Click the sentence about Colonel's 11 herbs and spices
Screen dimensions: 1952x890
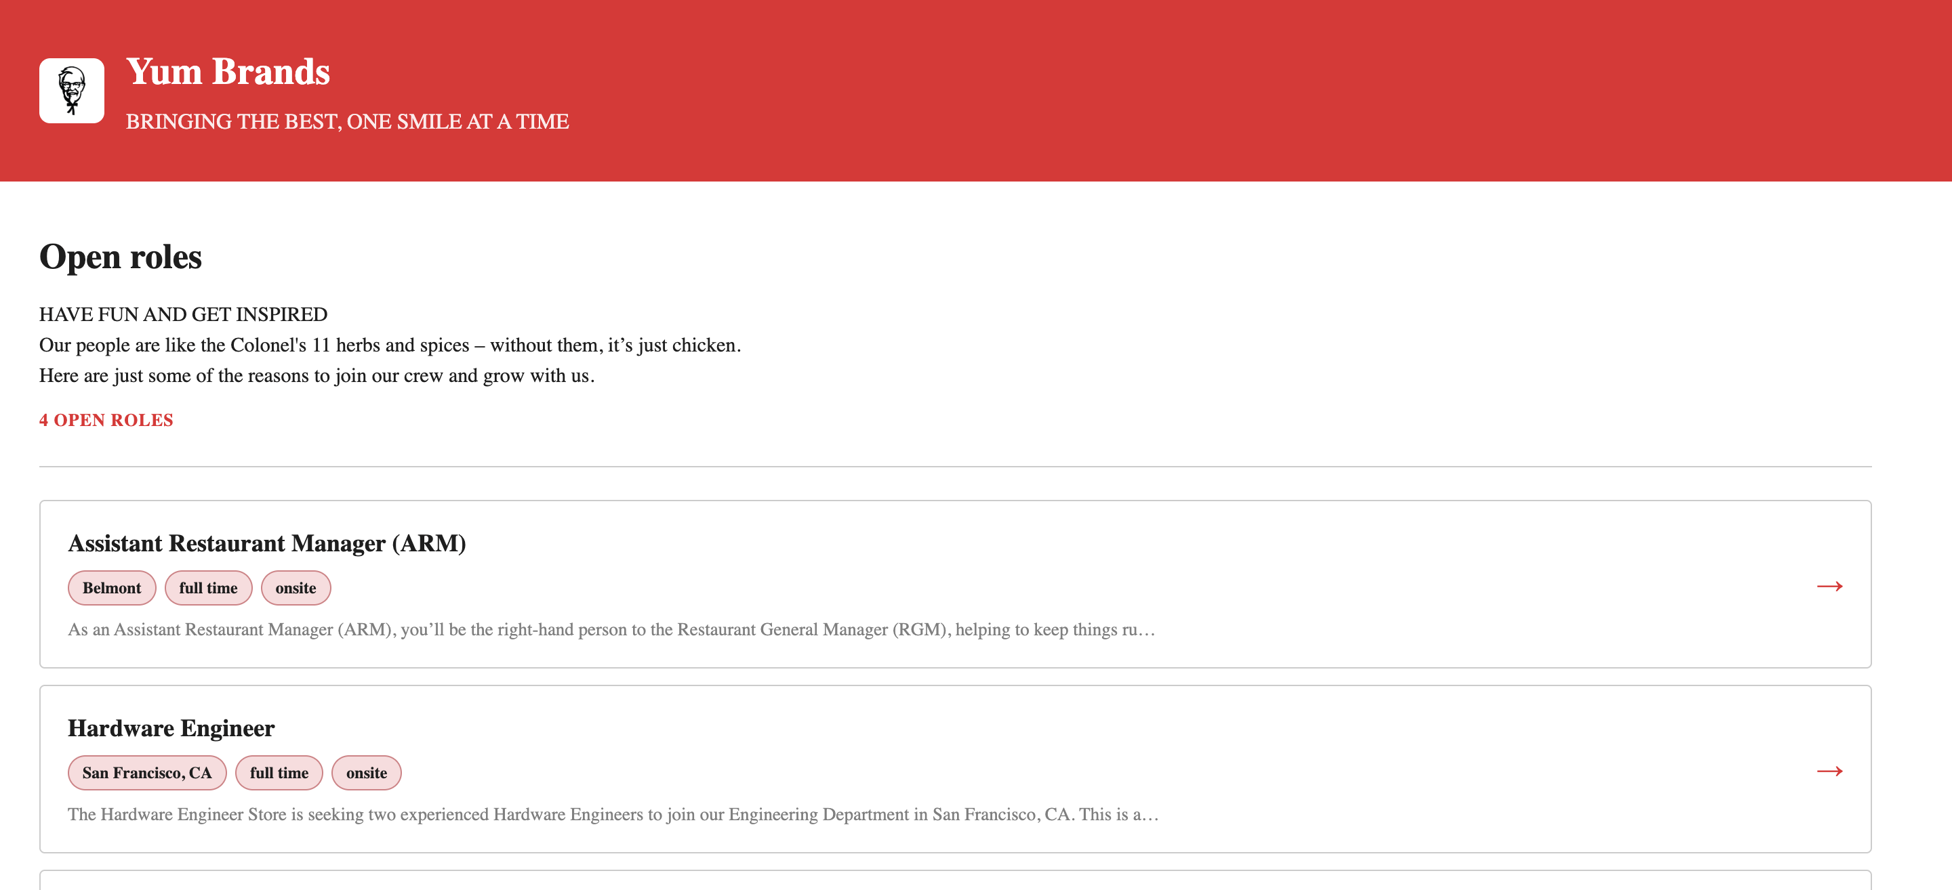click(390, 345)
